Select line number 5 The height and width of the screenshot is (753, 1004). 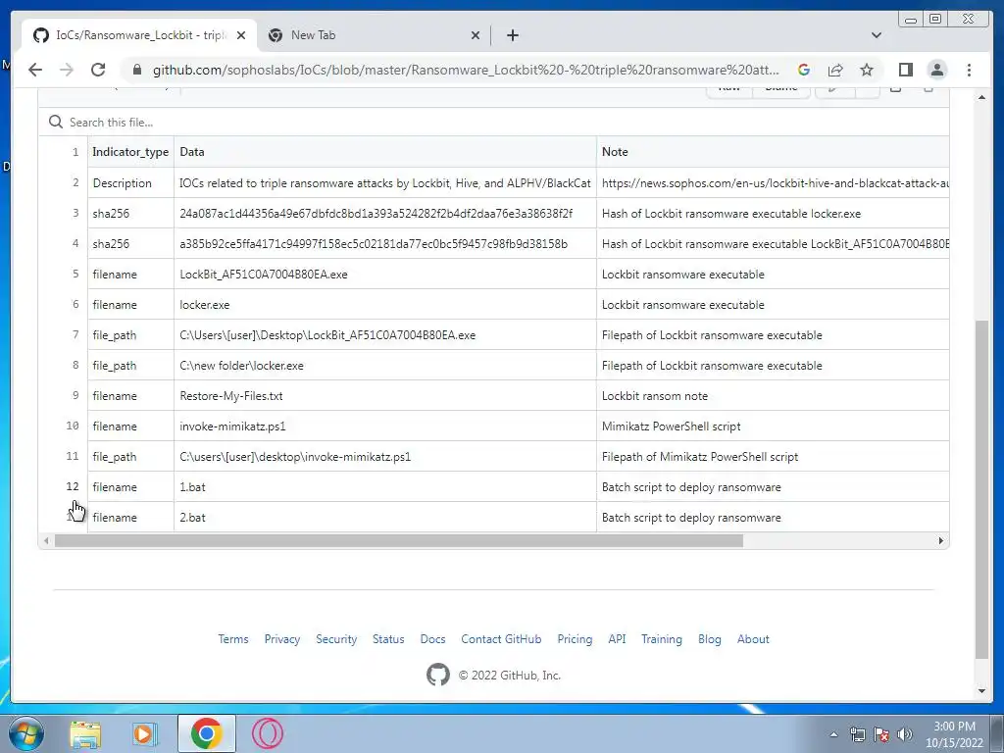(75, 275)
